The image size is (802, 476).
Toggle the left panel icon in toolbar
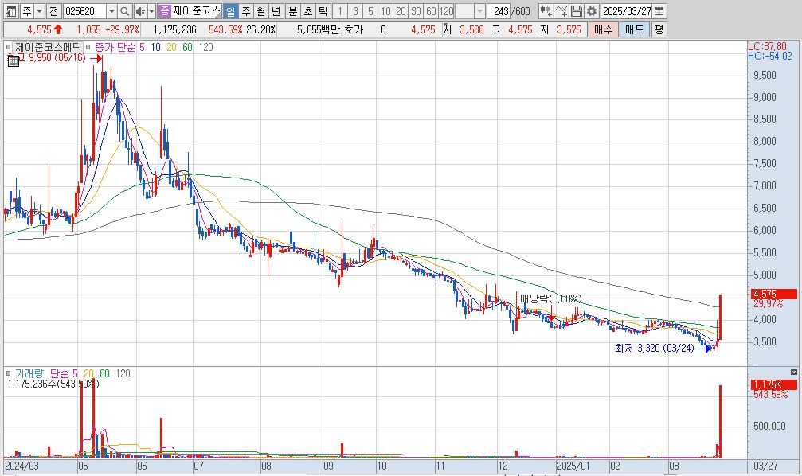[x=11, y=10]
